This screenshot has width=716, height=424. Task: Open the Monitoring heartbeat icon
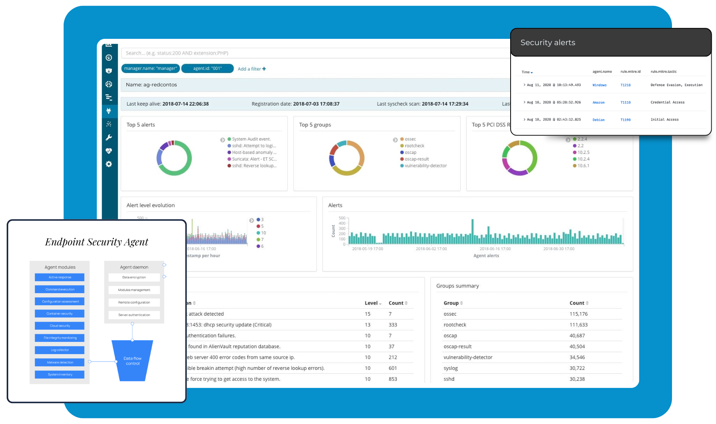[x=109, y=151]
